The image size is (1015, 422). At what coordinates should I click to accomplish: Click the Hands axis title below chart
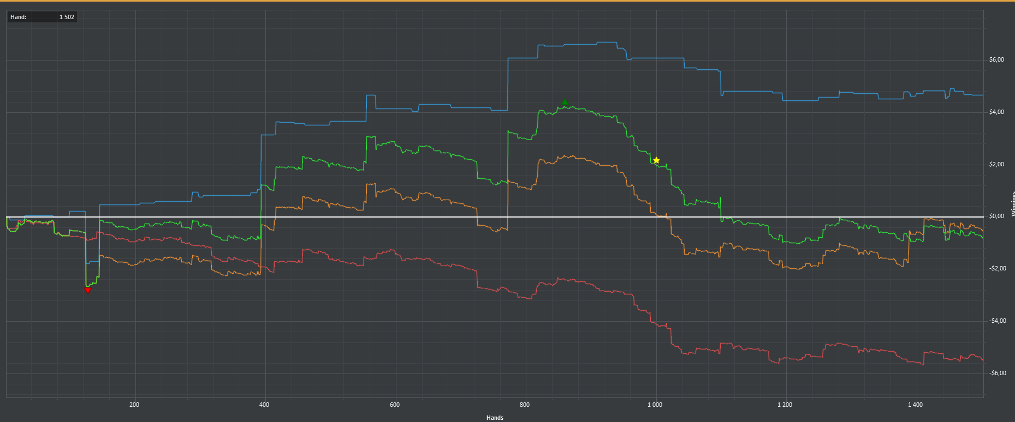tap(495, 418)
